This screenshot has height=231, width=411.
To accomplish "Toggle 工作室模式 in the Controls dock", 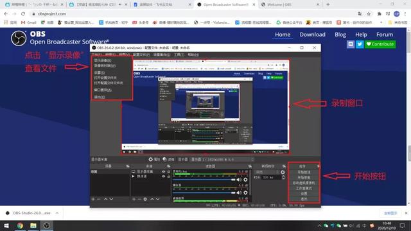I will 304,188.
